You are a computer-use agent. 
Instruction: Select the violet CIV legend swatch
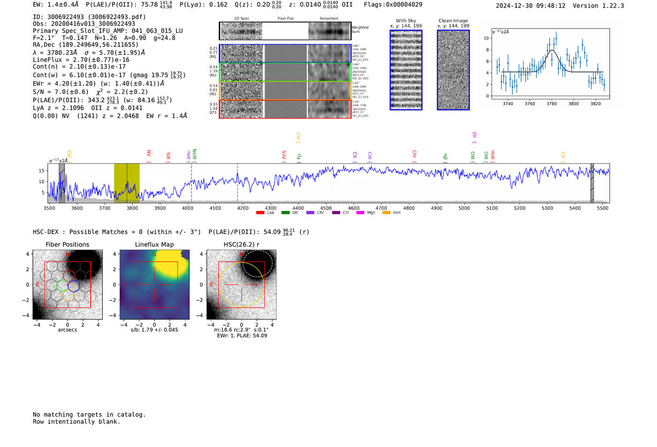(x=310, y=213)
